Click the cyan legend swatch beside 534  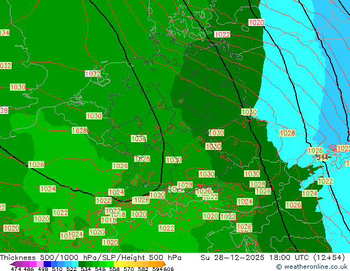pos(75,264)
